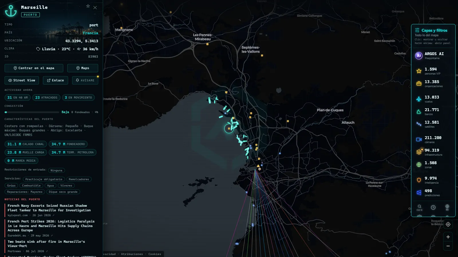This screenshot has width=458, height=257.
Task: Open search with the magnifier icon
Action: tap(419, 207)
